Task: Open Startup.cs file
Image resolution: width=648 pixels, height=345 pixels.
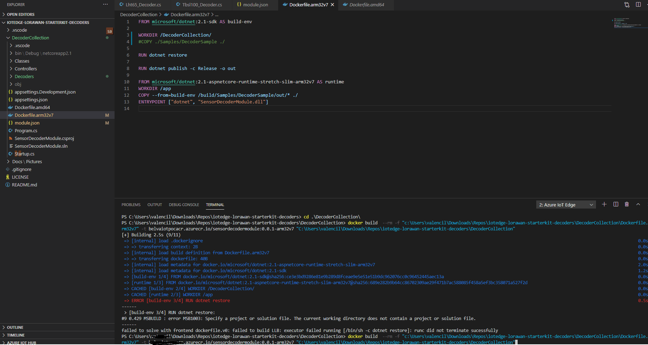Action: coord(57,154)
